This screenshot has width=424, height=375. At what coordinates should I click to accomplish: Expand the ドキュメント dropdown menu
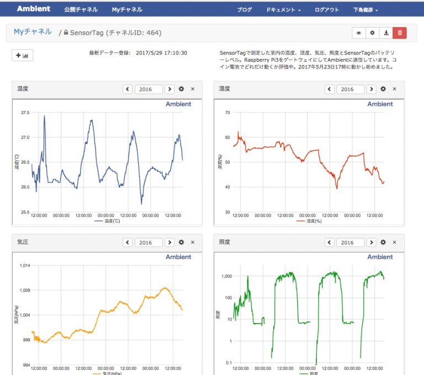point(283,9)
